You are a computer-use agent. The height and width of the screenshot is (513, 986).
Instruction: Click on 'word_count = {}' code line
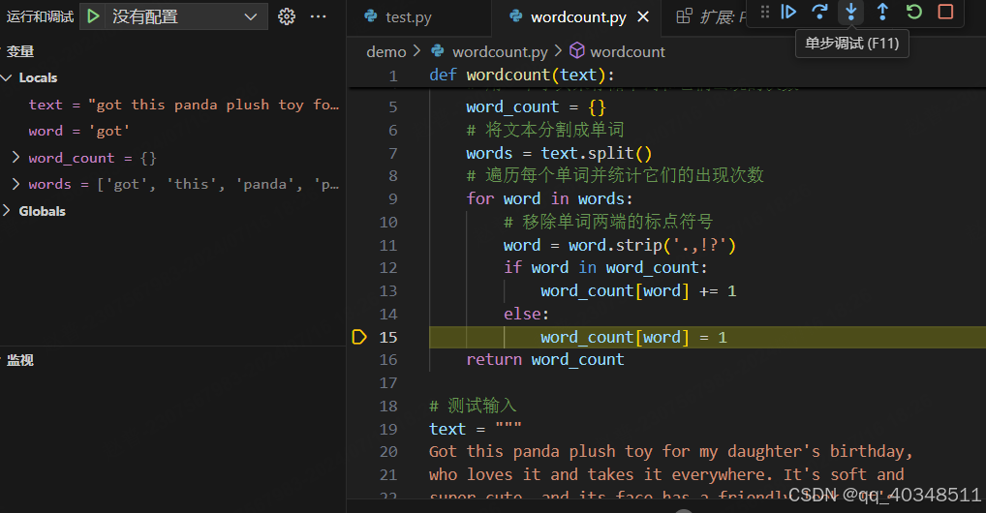536,106
